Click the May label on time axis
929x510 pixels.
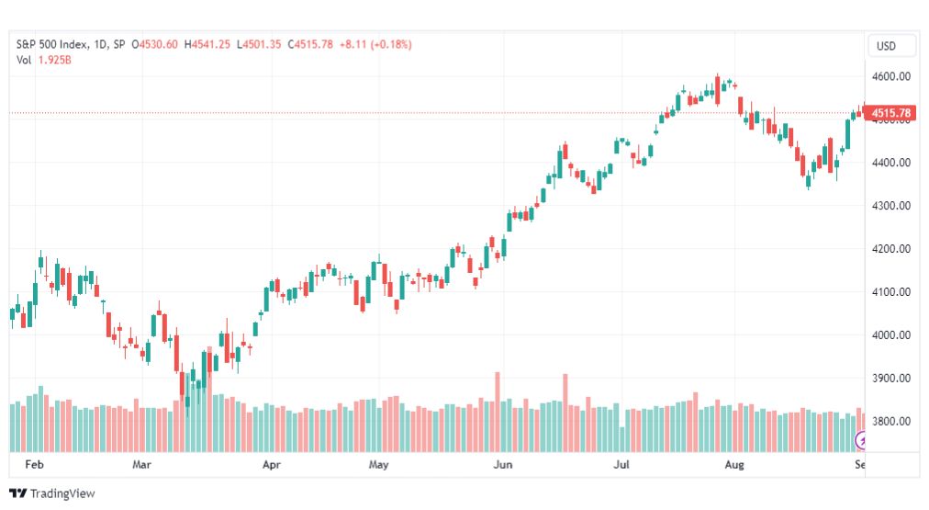tap(378, 464)
